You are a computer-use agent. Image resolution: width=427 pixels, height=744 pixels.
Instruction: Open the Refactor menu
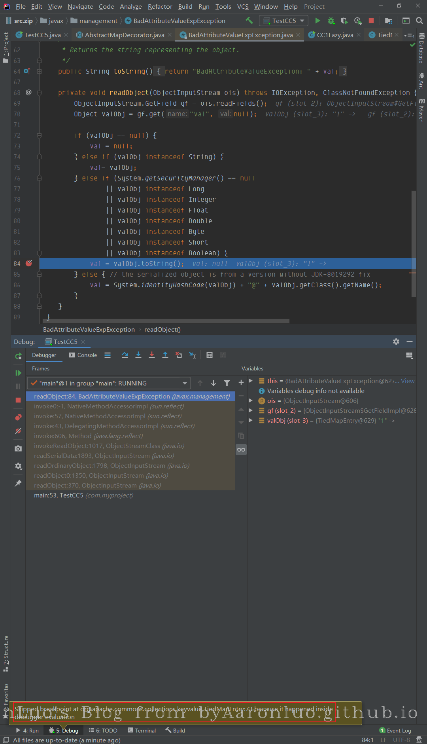[160, 6]
